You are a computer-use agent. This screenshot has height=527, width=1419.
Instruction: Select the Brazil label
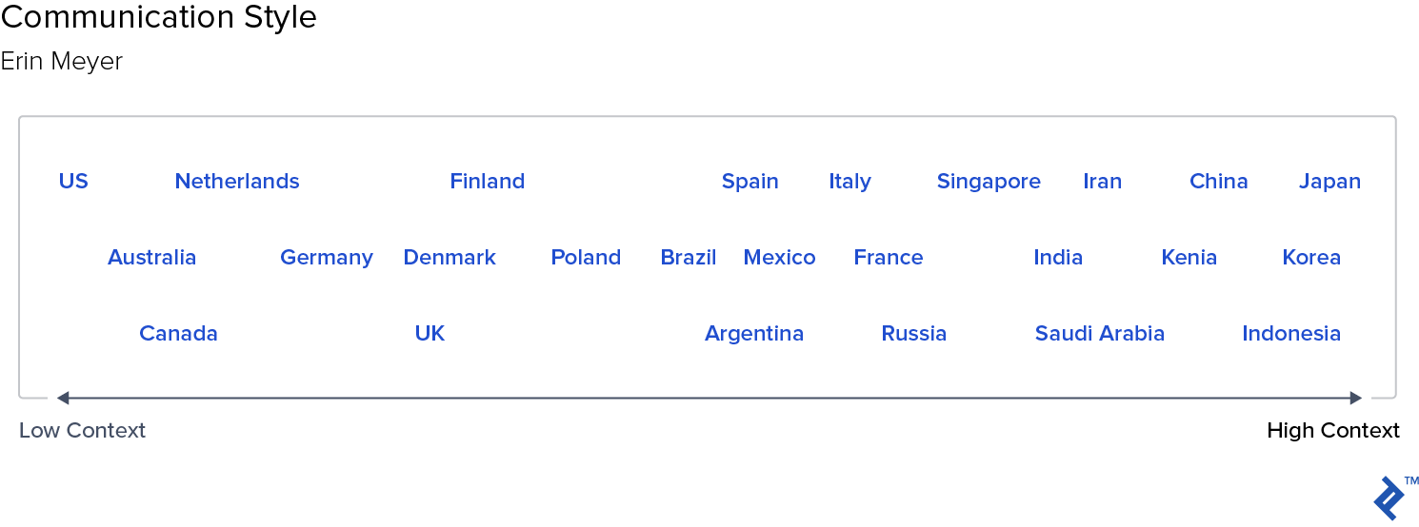pos(689,257)
